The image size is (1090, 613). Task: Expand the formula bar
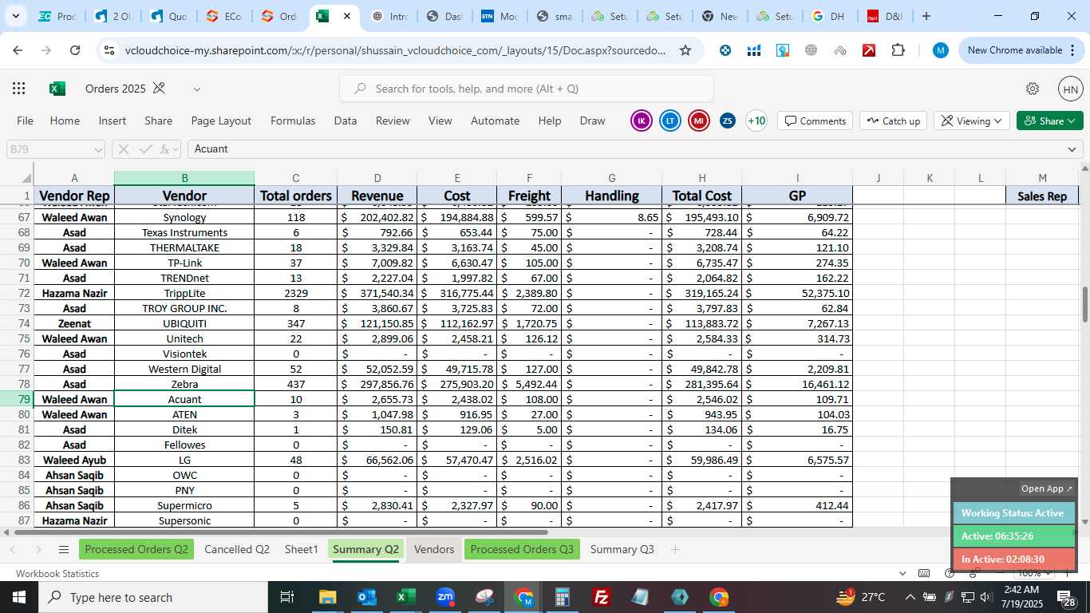(x=1072, y=149)
